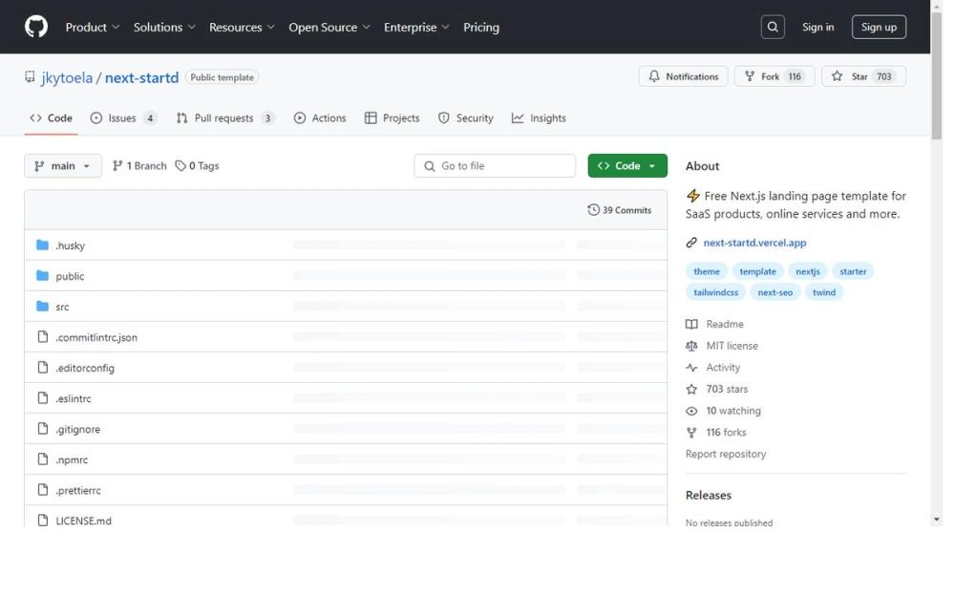
Task: Click the Pricing link in header
Action: tap(481, 27)
